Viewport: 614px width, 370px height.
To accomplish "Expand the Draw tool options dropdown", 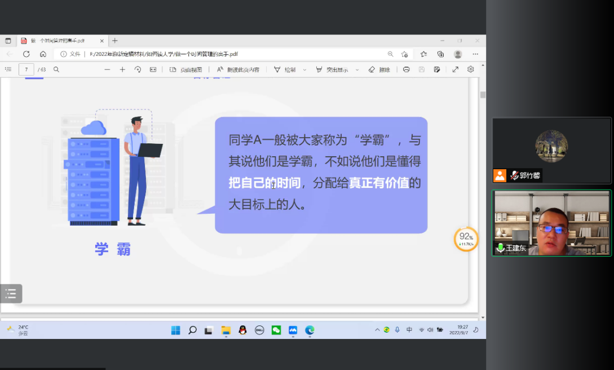I will pos(304,69).
